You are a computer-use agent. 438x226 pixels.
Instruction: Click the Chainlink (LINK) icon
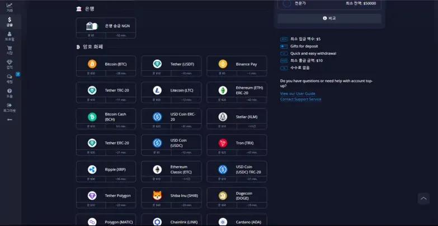pyautogui.click(x=157, y=222)
